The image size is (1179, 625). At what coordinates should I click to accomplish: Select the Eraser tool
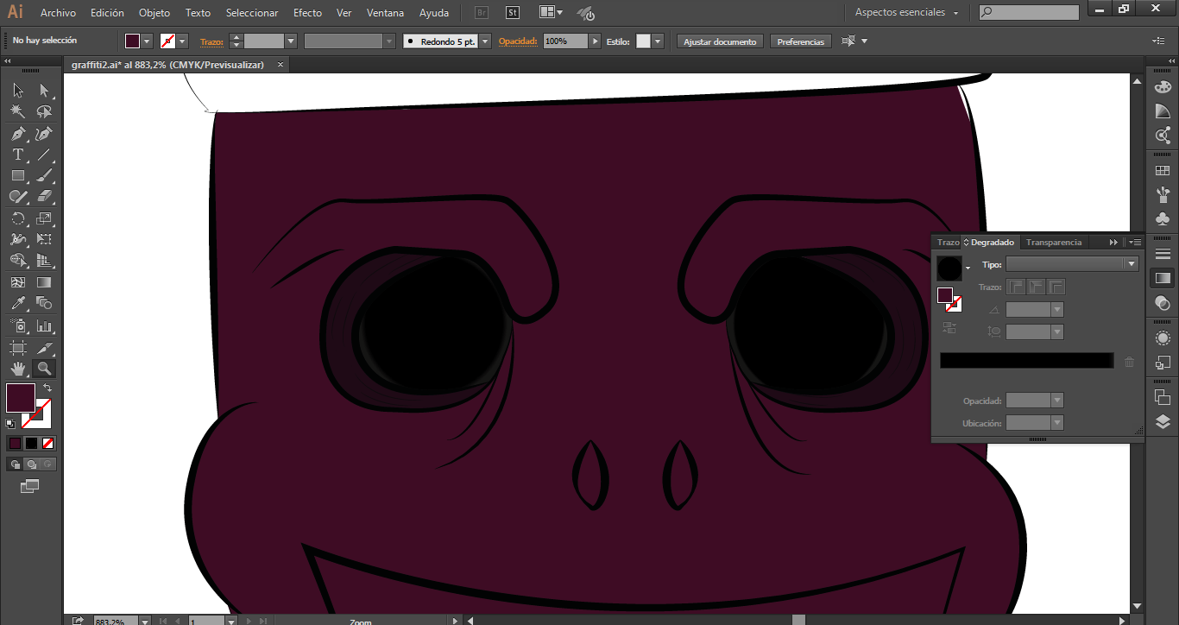point(44,196)
